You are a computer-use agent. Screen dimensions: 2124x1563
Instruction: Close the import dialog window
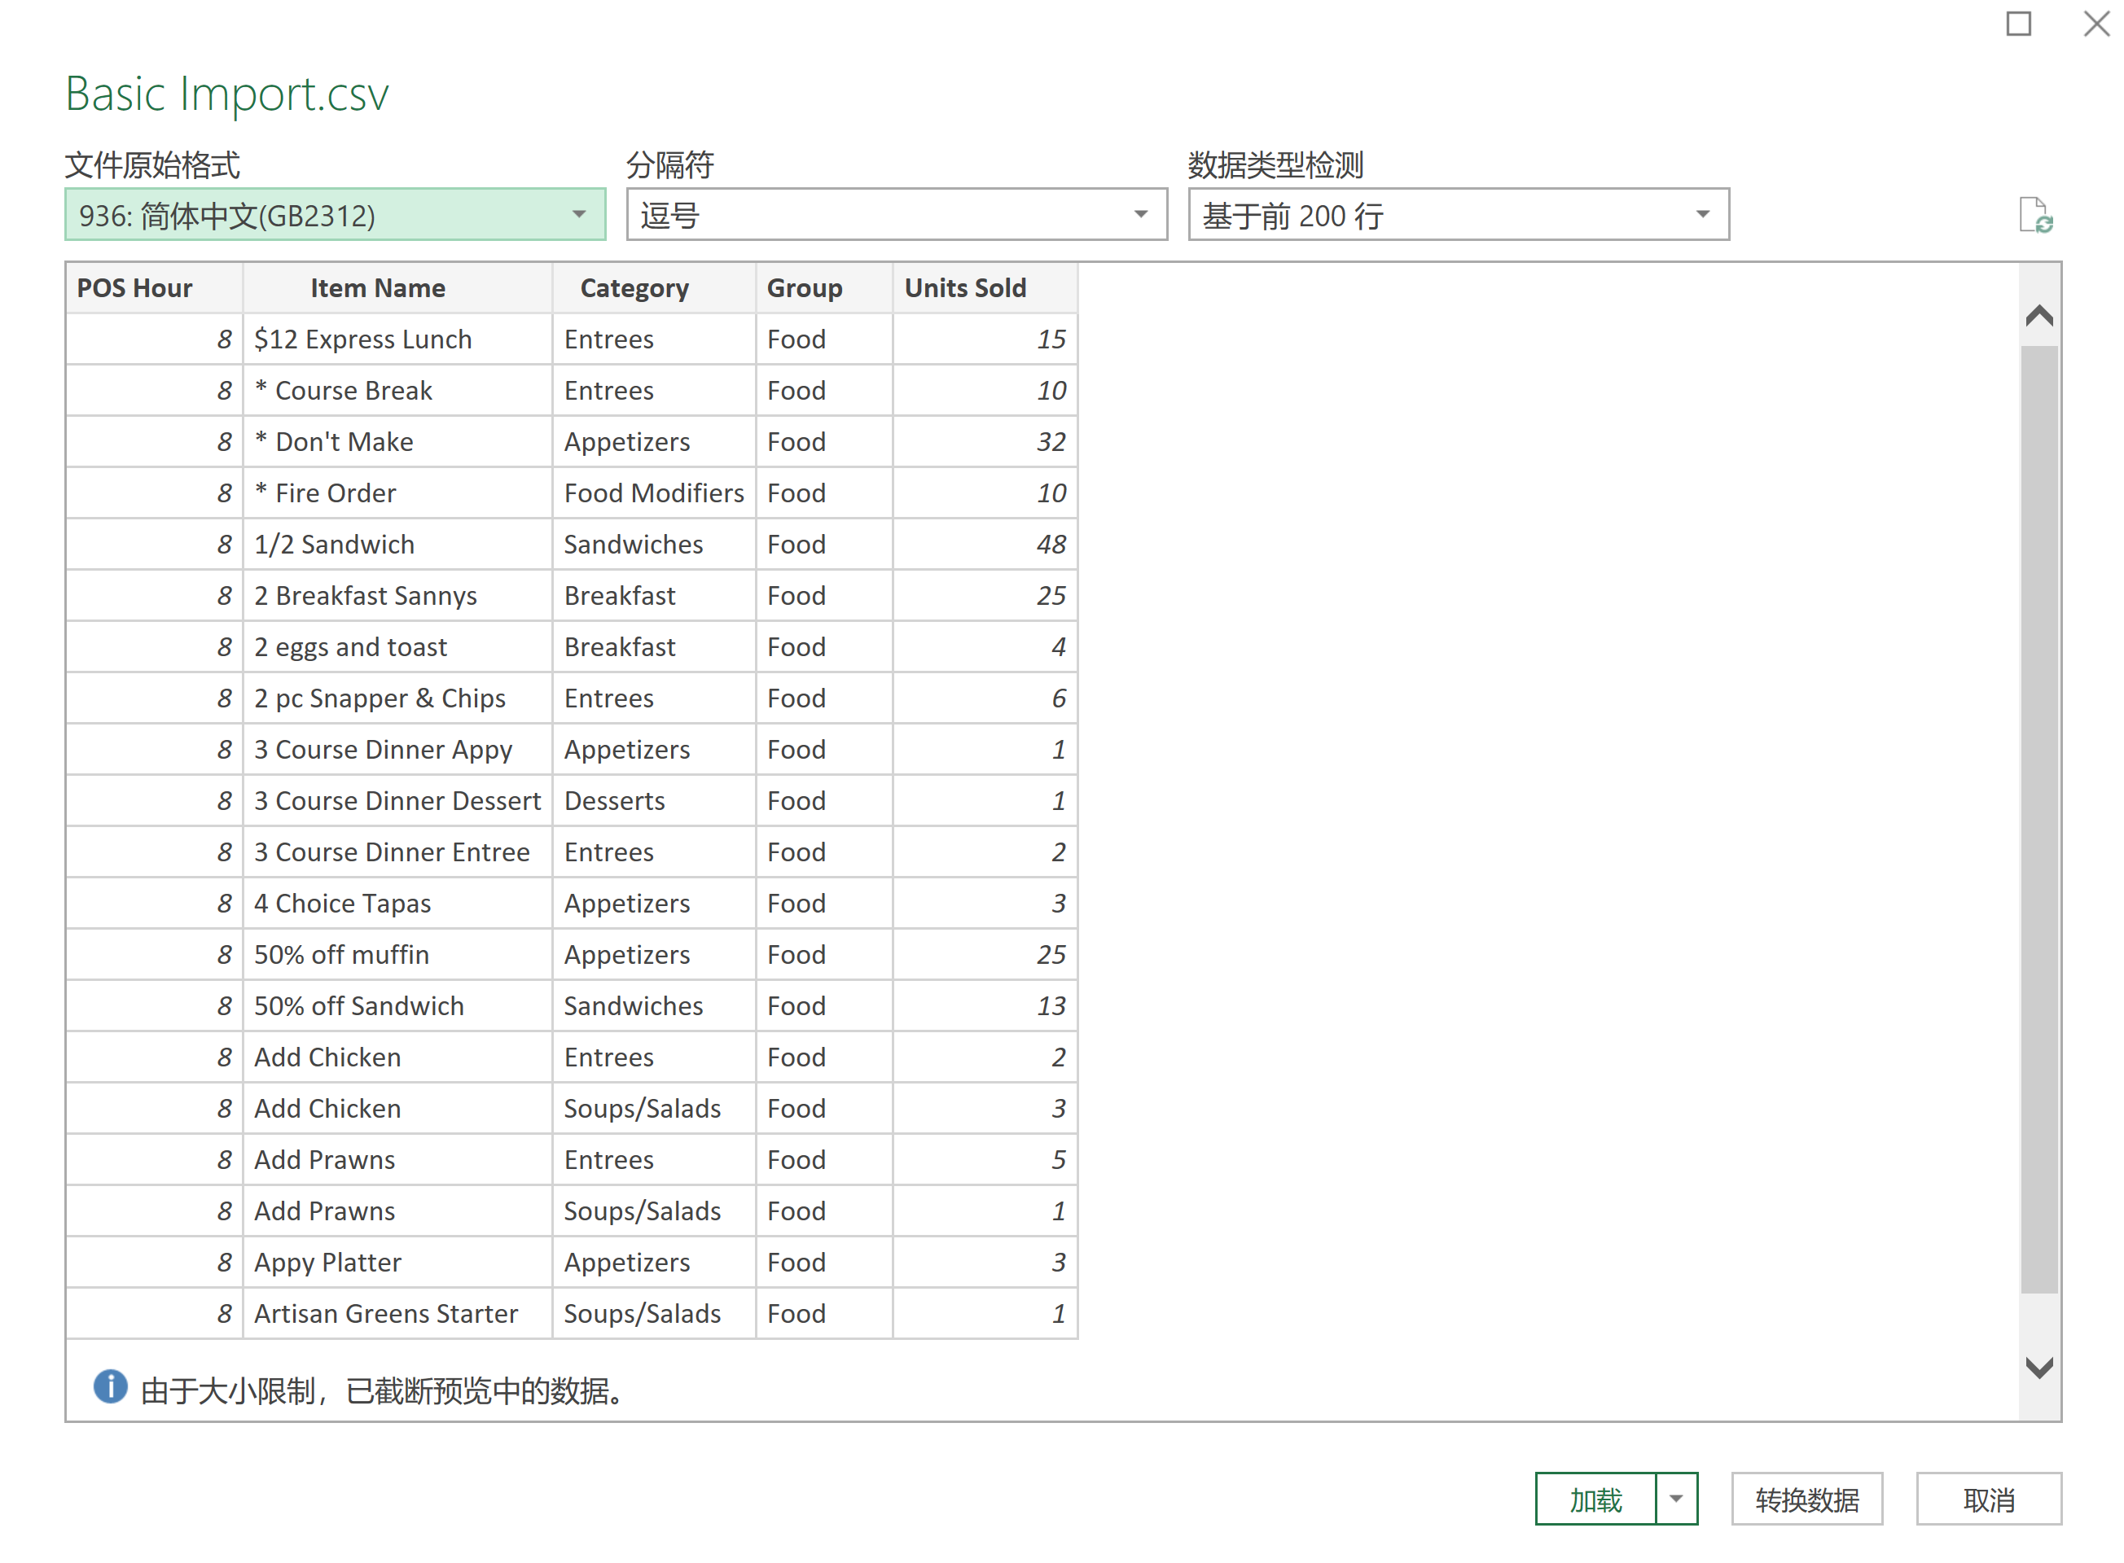pos(2095,24)
